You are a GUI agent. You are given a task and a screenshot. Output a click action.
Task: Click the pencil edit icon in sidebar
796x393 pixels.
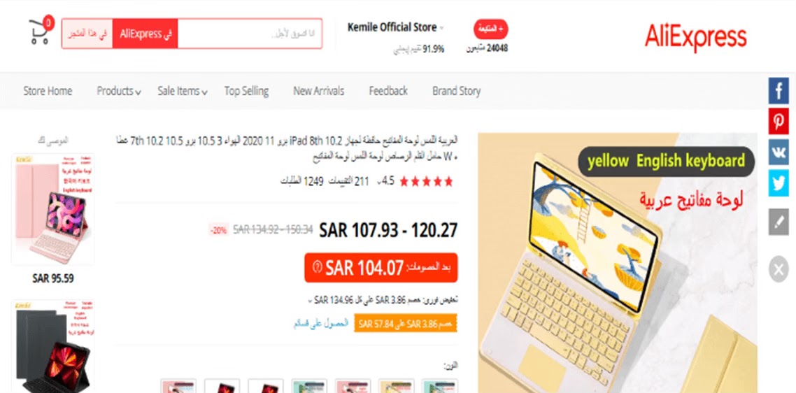(779, 222)
